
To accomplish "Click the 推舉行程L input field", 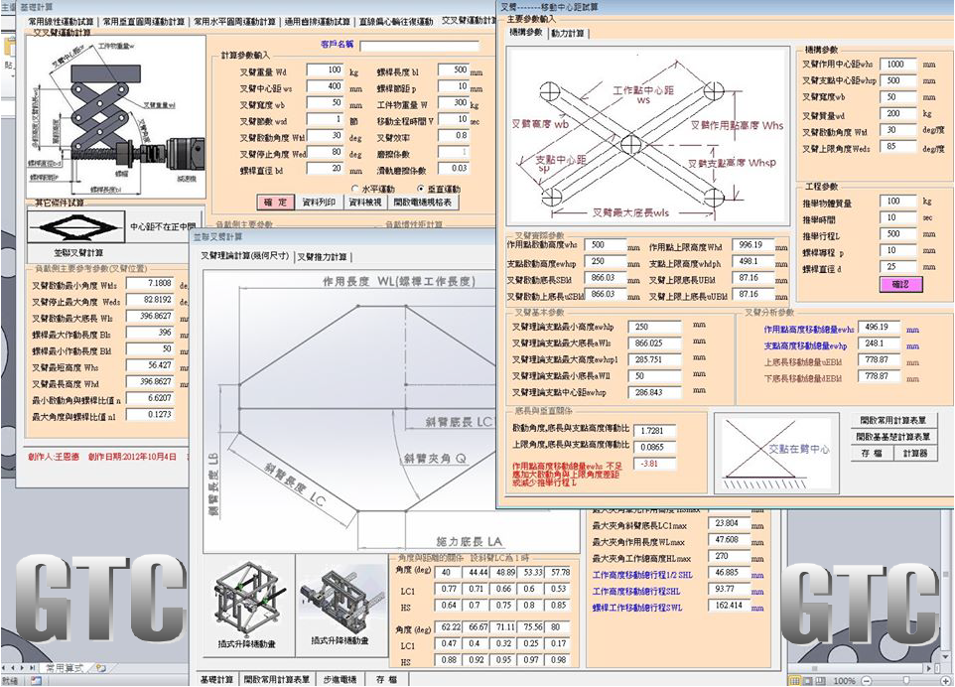I will 897,234.
